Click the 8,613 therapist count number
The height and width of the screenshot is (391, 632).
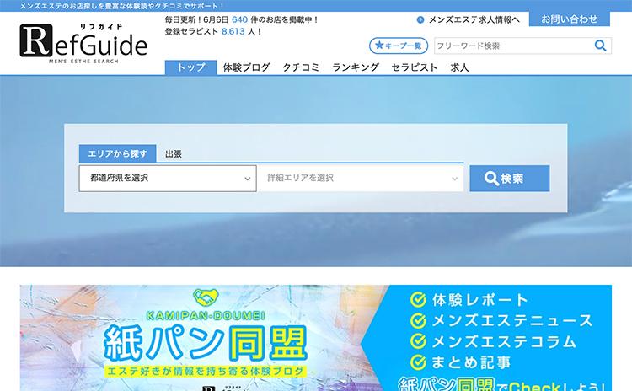(x=233, y=31)
